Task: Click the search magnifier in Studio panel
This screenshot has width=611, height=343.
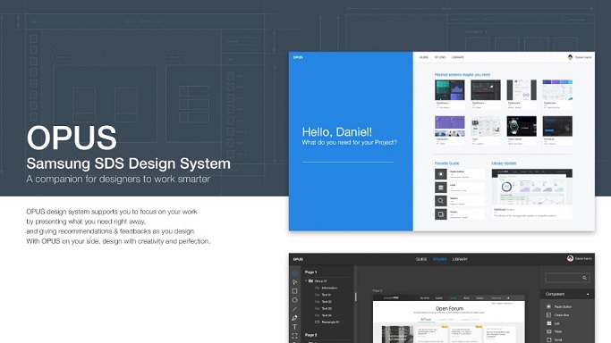Action: pyautogui.click(x=584, y=278)
